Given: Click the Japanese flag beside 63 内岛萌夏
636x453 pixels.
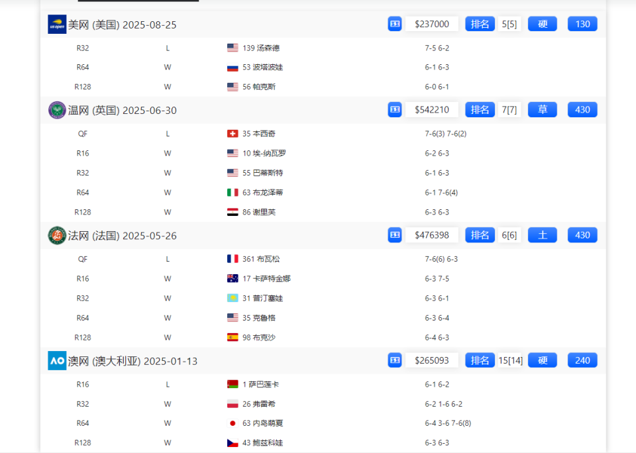Looking at the screenshot, I should tap(233, 423).
